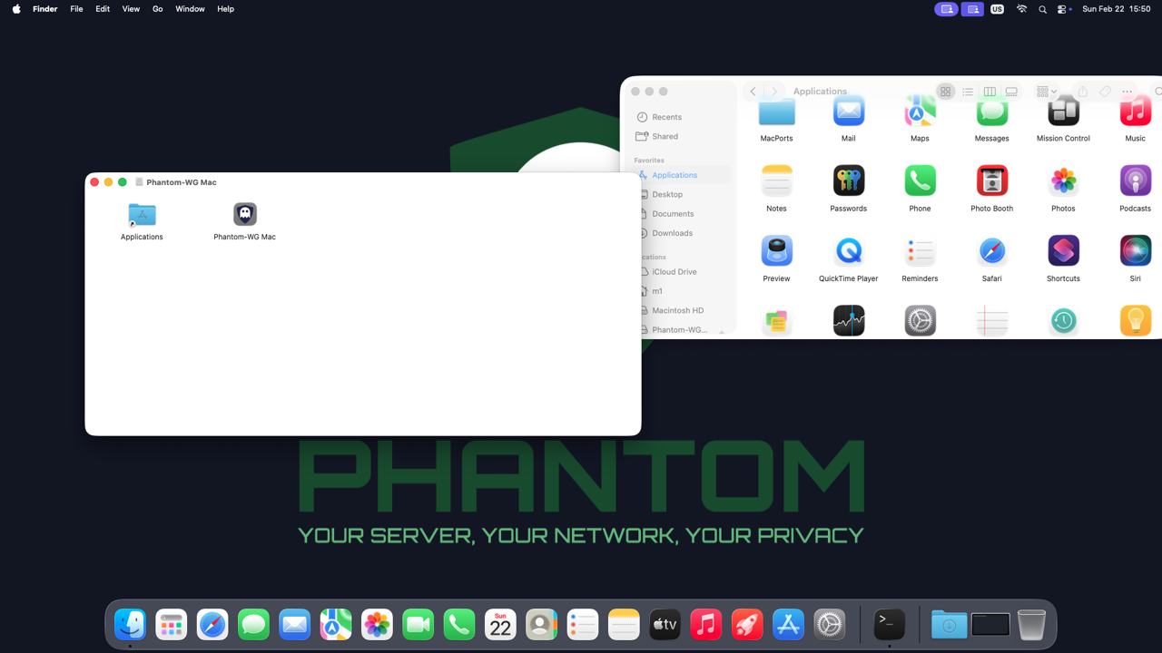The height and width of the screenshot is (653, 1162).
Task: Click the Share button in Finder toolbar
Action: 1082,92
